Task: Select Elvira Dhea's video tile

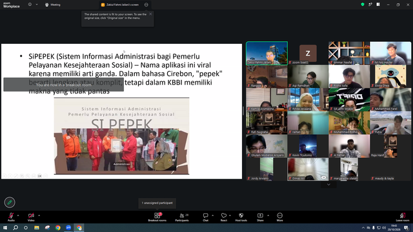Action: [390, 76]
